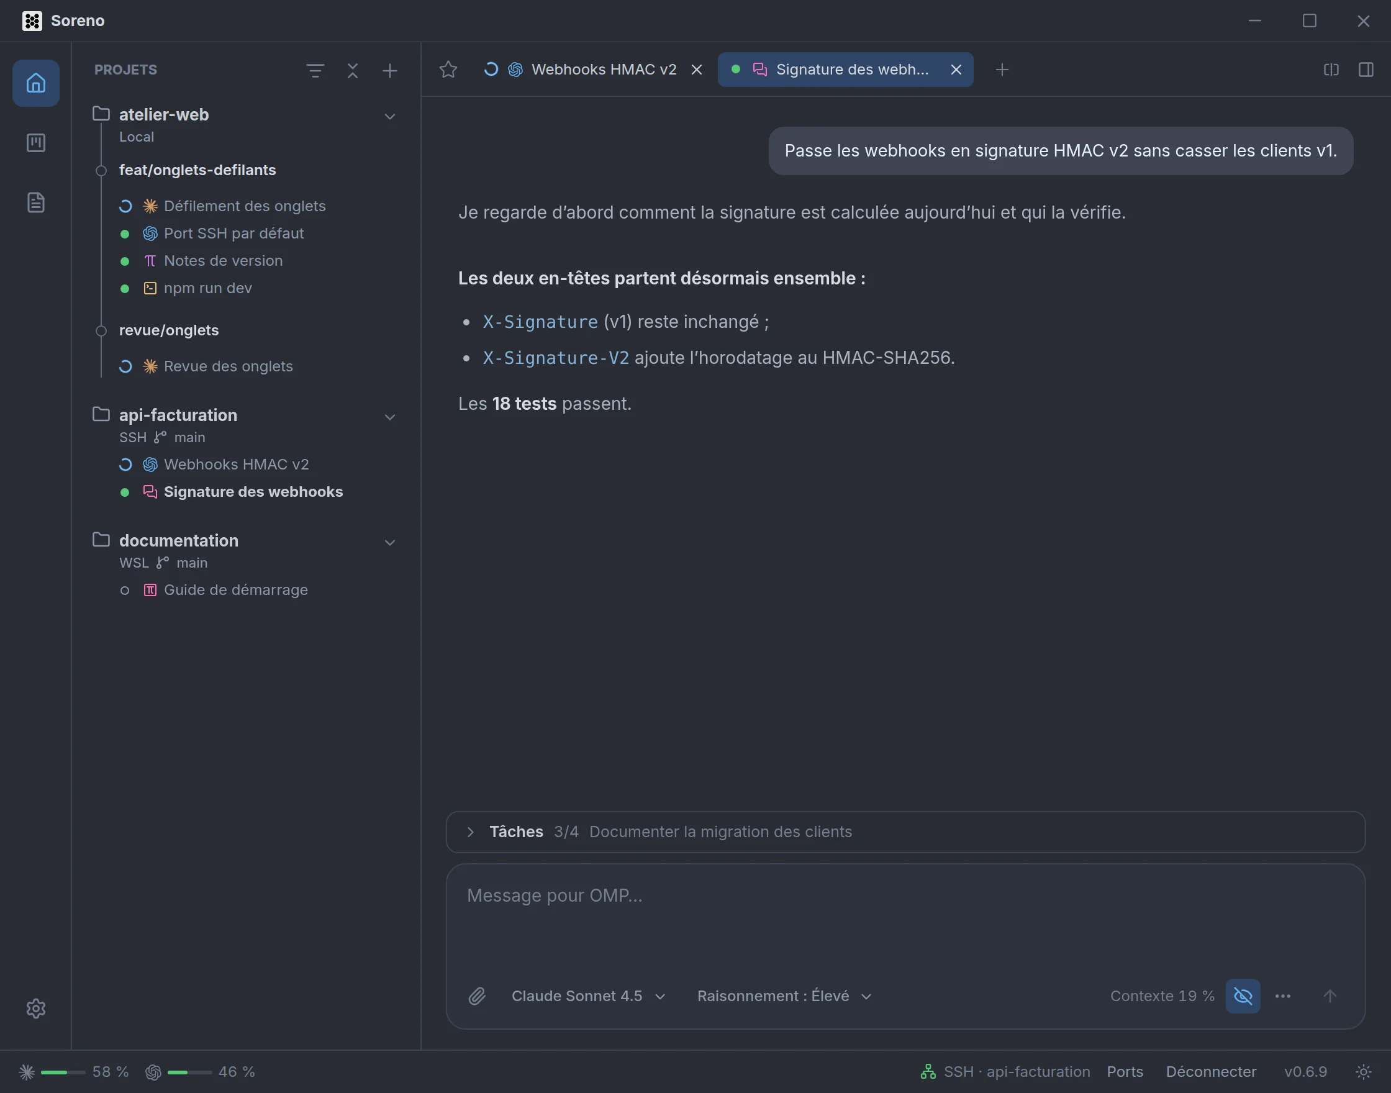
Task: Switch theme with the sun icon
Action: (1364, 1072)
